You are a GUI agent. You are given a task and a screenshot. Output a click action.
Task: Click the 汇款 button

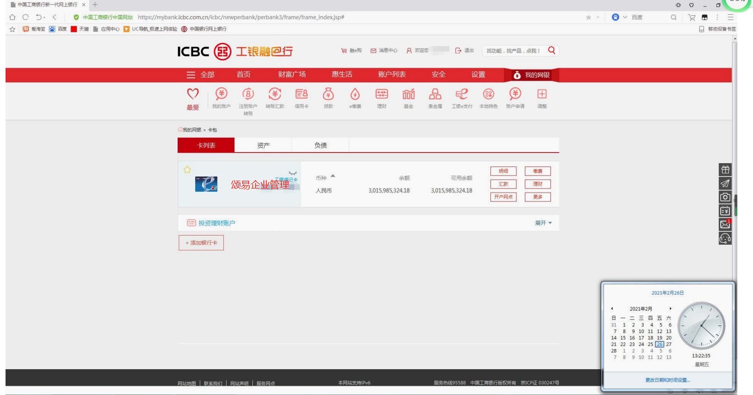click(503, 184)
